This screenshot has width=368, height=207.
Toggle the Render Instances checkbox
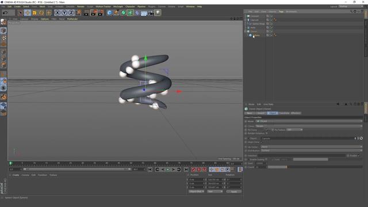pyautogui.click(x=267, y=133)
